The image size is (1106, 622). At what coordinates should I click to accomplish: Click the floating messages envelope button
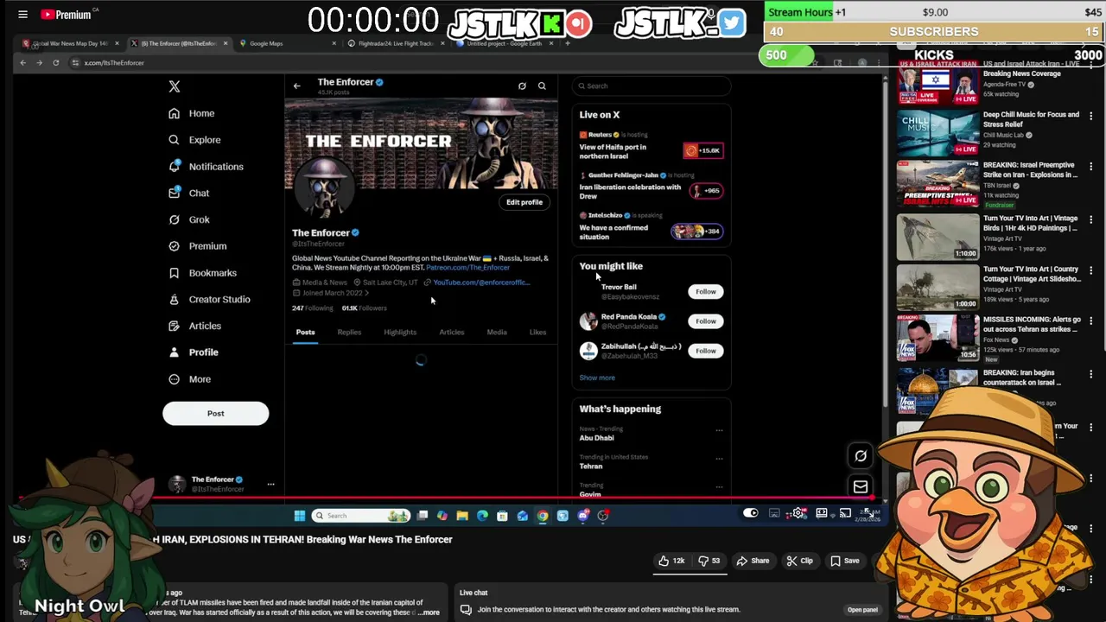[861, 487]
